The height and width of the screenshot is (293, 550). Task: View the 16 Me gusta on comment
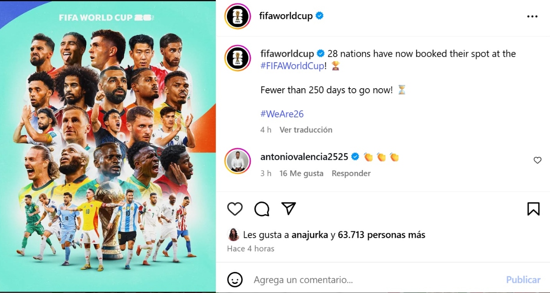point(301,173)
